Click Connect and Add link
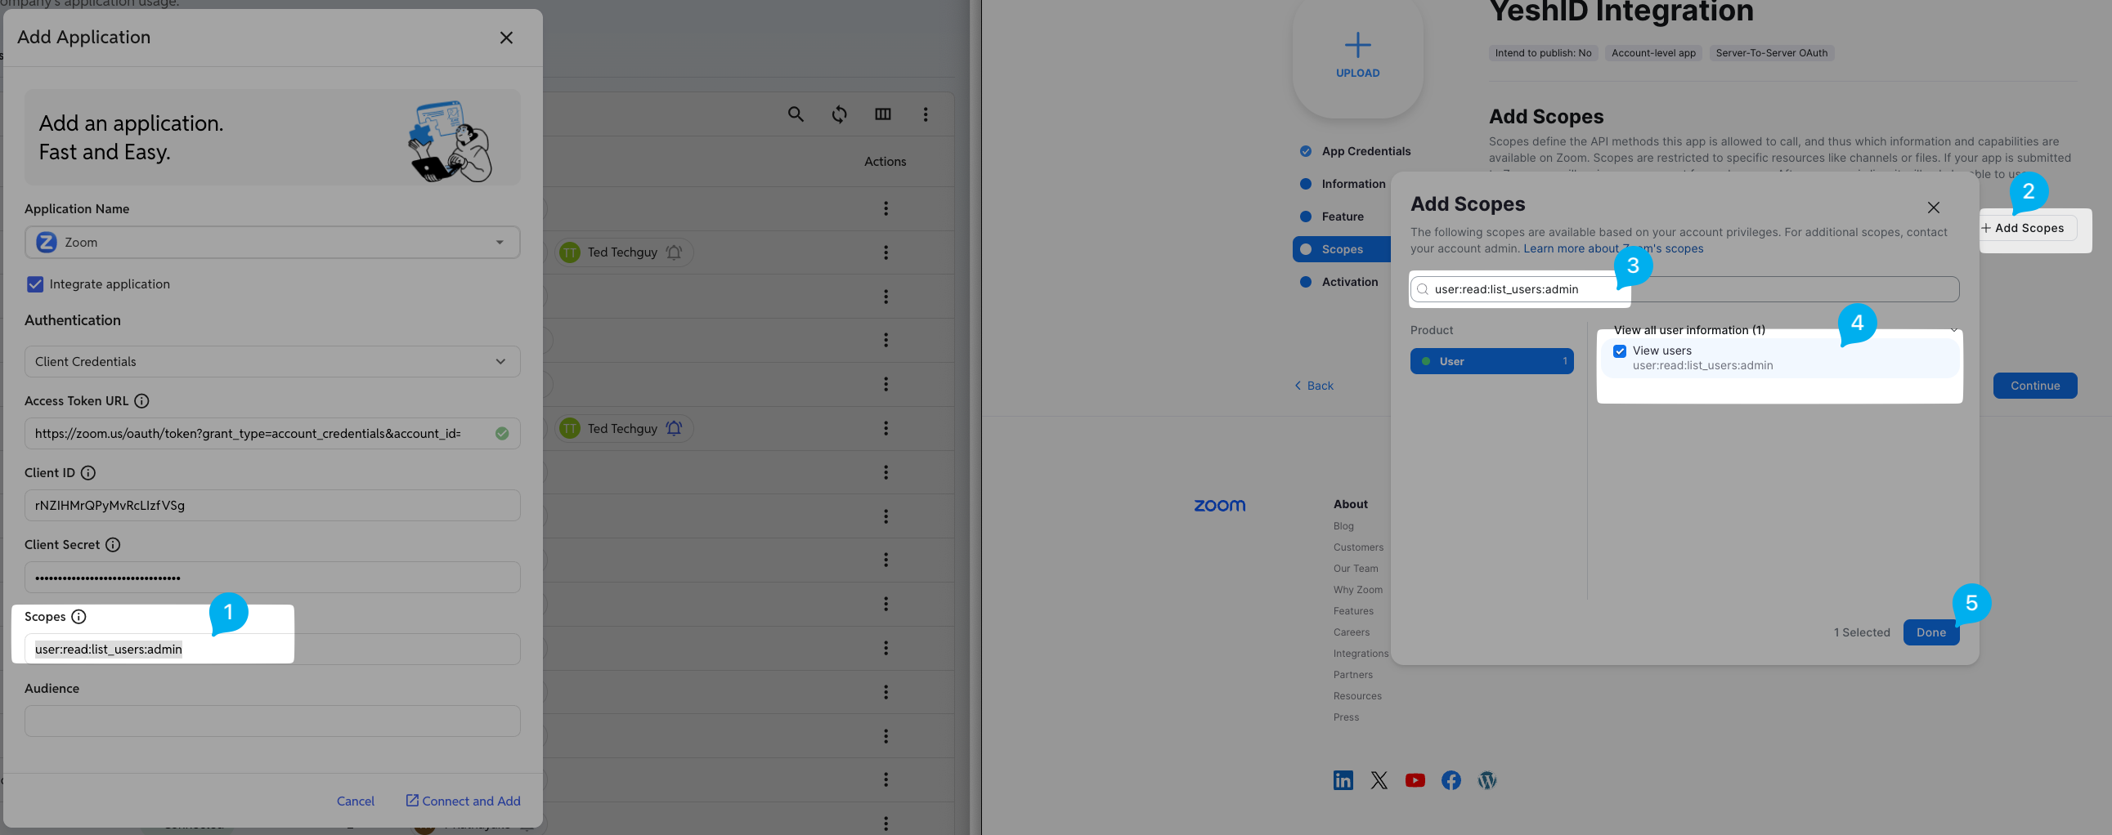2112x835 pixels. (464, 801)
